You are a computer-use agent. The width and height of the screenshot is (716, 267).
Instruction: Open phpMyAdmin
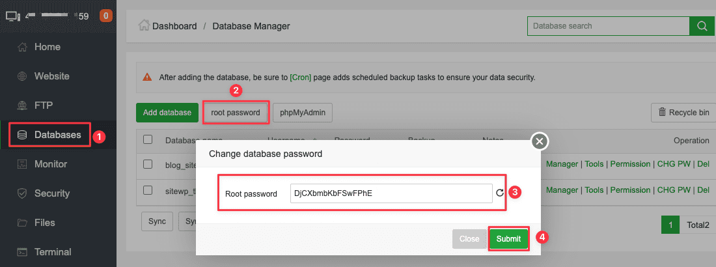[303, 113]
